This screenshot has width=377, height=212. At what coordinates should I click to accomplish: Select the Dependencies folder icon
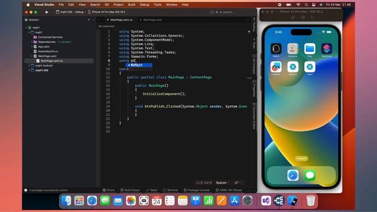(x=35, y=42)
